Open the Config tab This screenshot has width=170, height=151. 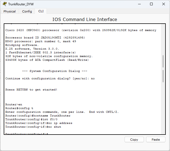pyautogui.click(x=27, y=11)
